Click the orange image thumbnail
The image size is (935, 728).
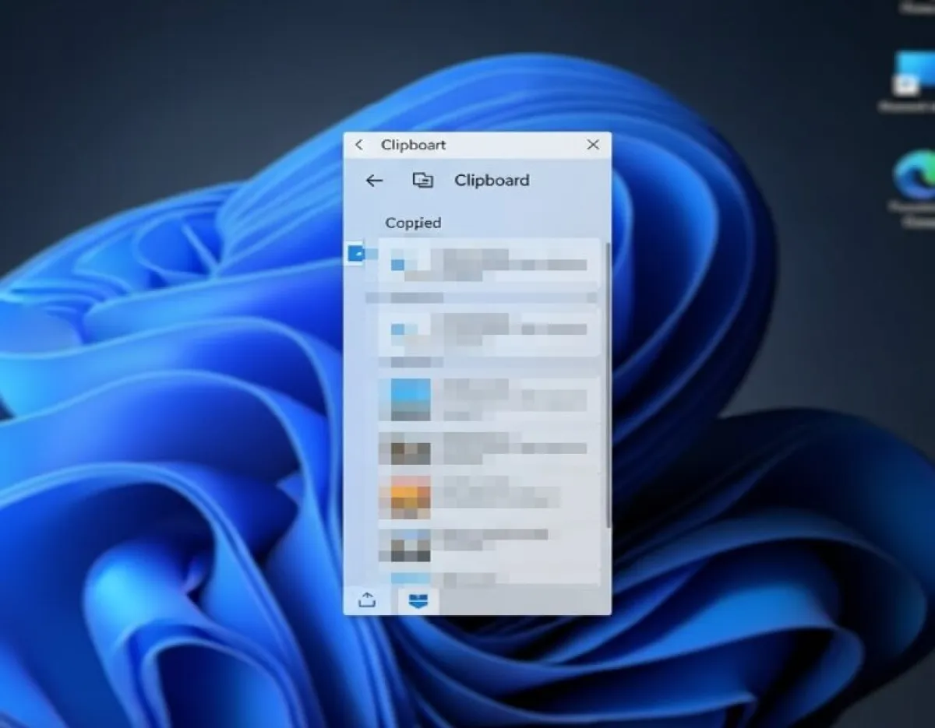tap(404, 497)
